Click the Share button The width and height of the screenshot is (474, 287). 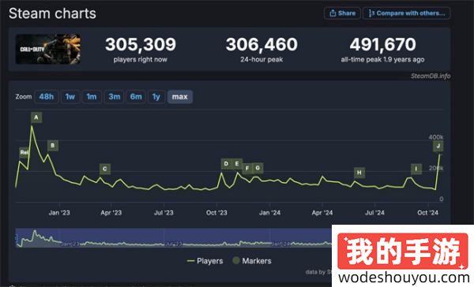(x=342, y=13)
